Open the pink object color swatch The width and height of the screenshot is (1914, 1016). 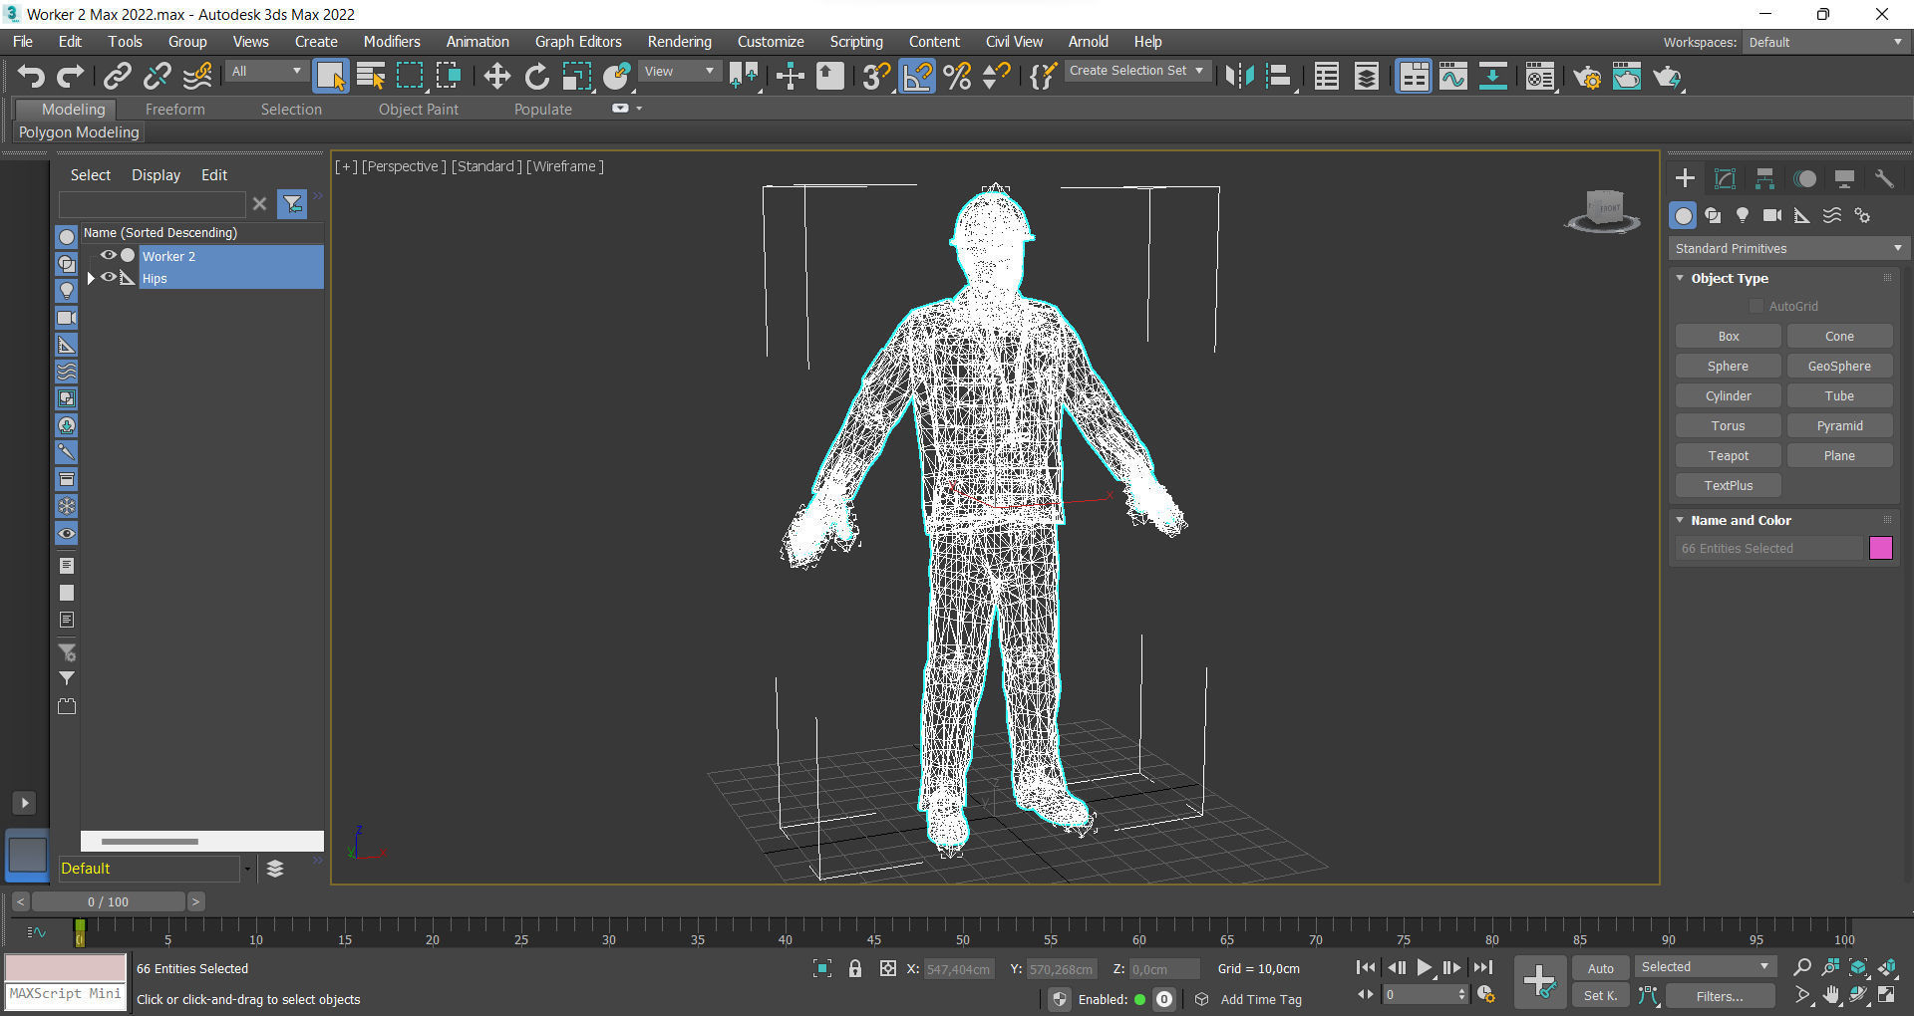[1880, 548]
